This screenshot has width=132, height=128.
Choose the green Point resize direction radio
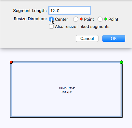pos(100,19)
